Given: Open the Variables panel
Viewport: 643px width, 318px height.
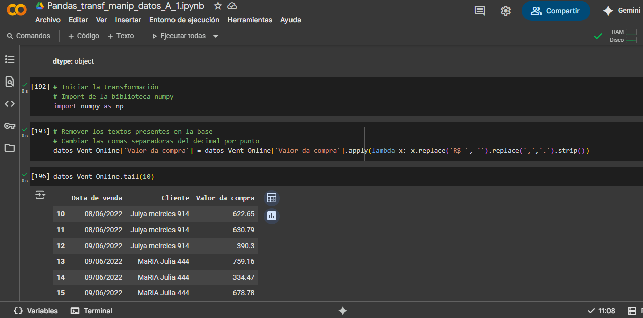Looking at the screenshot, I should [36, 311].
